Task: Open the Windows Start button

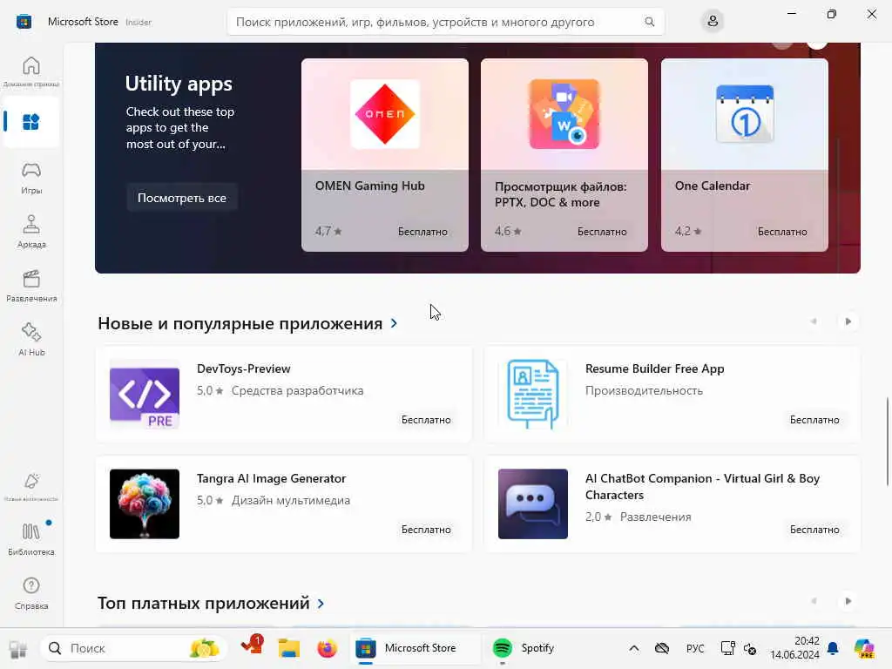Action: (x=17, y=648)
